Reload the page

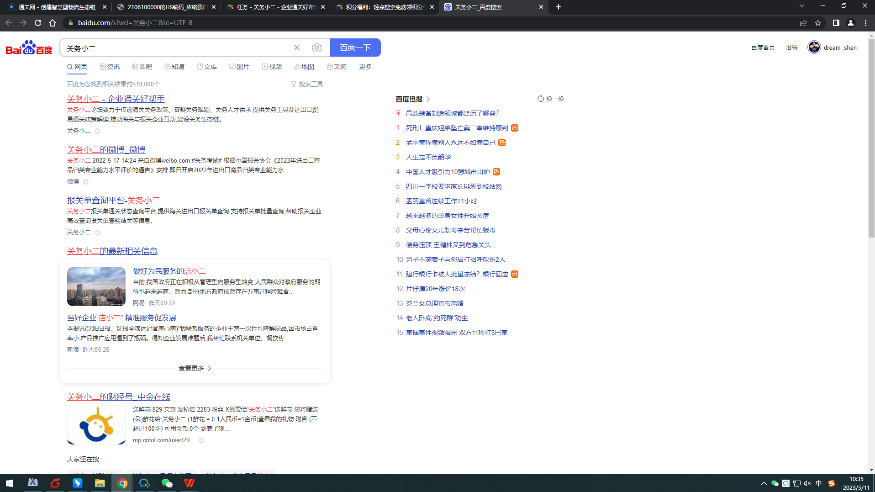click(38, 23)
